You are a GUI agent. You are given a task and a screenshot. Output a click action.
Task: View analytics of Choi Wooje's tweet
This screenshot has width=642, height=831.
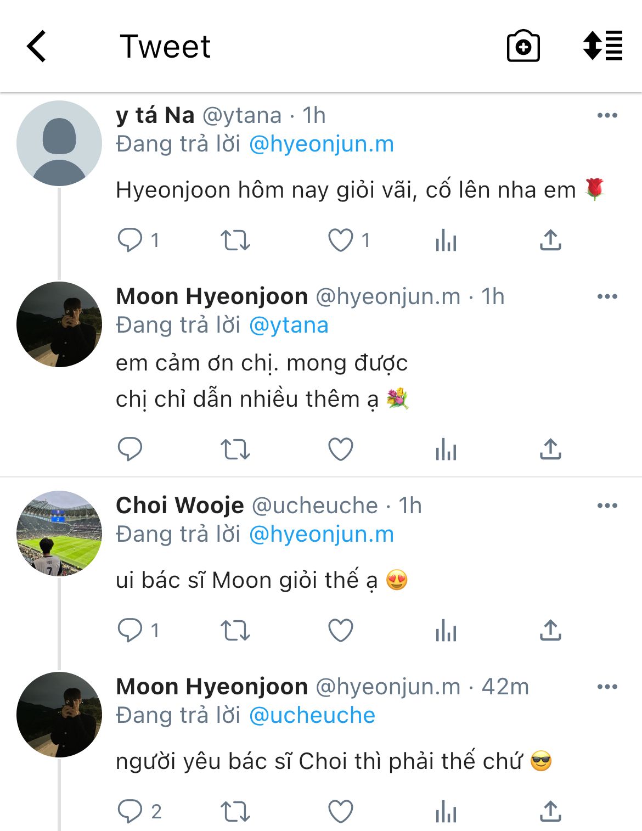446,630
